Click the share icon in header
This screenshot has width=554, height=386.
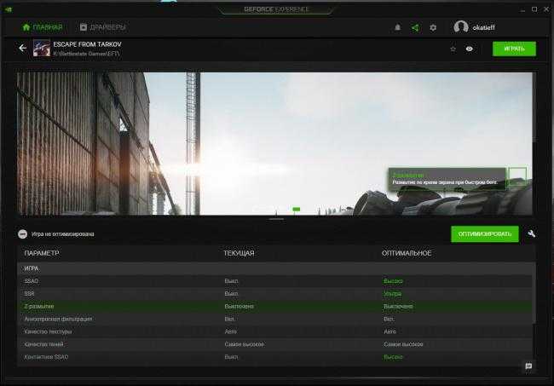pyautogui.click(x=415, y=27)
